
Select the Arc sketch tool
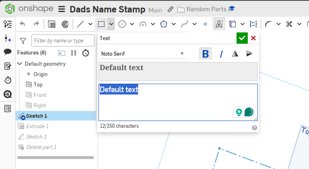143,24
